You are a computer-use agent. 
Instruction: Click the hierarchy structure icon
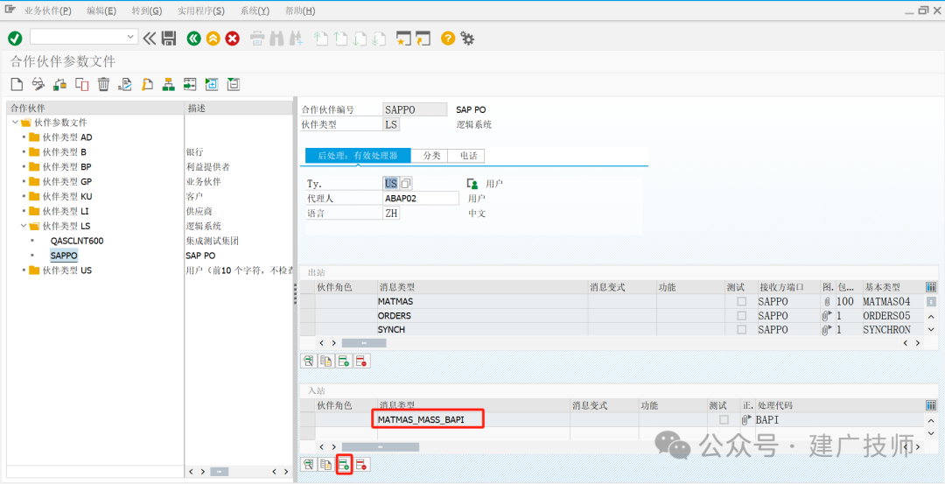click(x=169, y=84)
